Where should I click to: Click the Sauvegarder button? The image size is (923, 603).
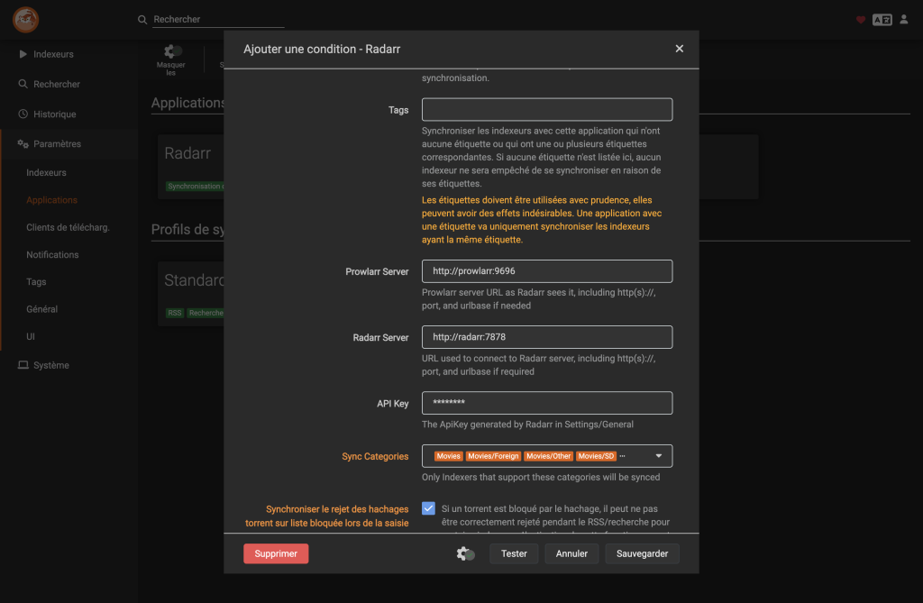pos(642,553)
